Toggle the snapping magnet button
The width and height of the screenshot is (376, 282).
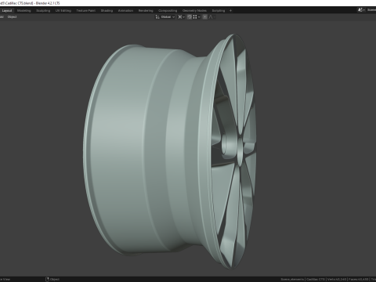click(x=190, y=17)
